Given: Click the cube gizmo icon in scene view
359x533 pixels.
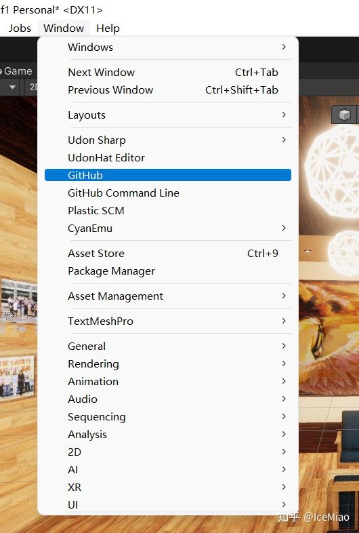Looking at the screenshot, I should point(344,115).
